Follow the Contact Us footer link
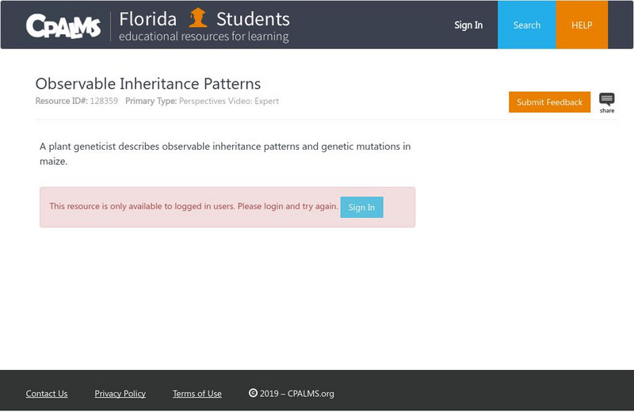Image resolution: width=634 pixels, height=412 pixels. [x=47, y=394]
